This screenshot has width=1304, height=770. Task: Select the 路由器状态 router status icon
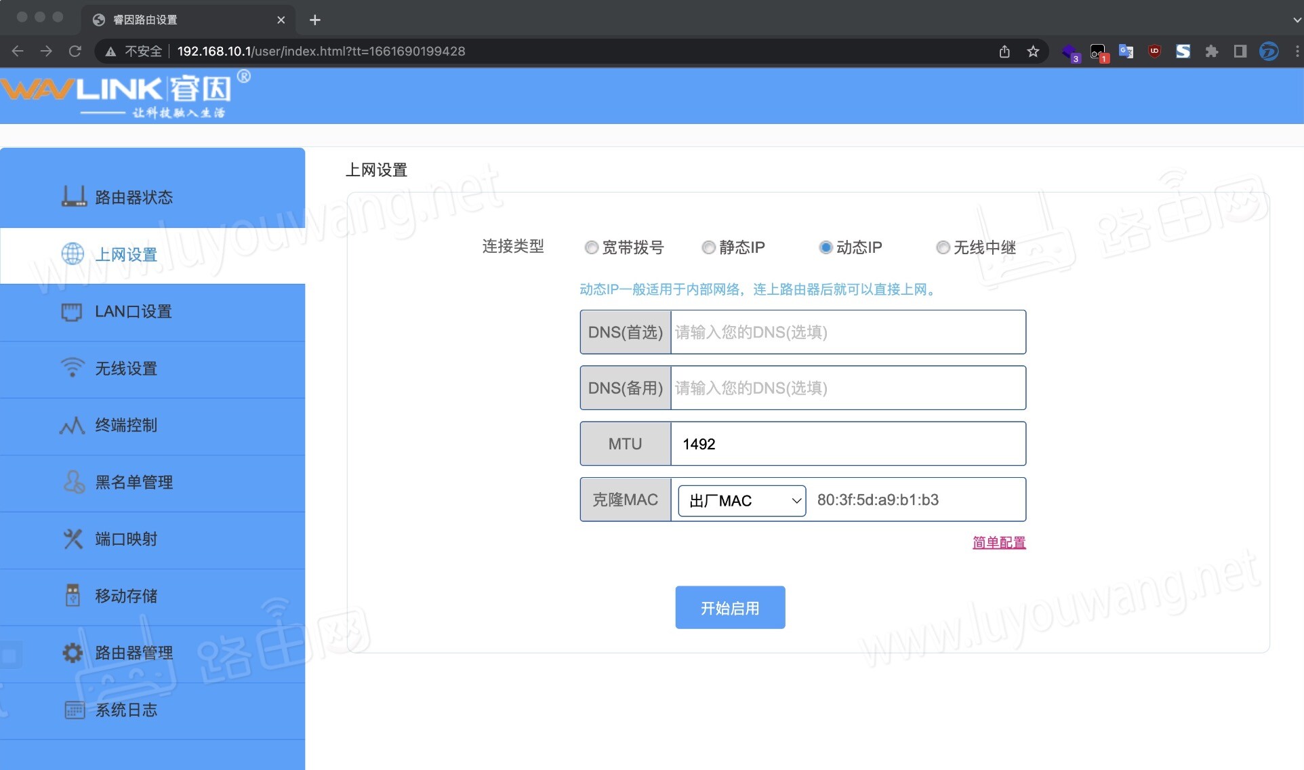pyautogui.click(x=73, y=196)
